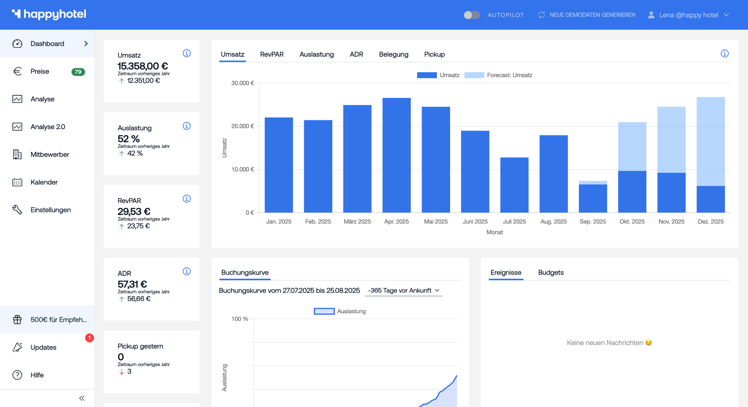Open the -365 Tage vor Ankunft dropdown

click(403, 290)
